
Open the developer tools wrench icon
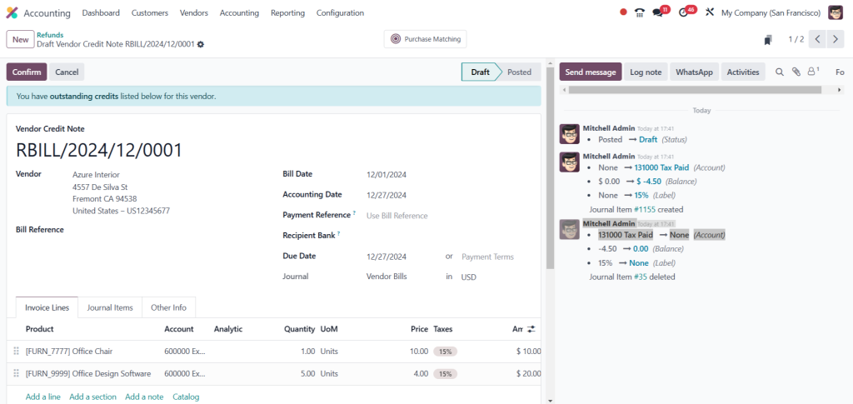click(710, 12)
